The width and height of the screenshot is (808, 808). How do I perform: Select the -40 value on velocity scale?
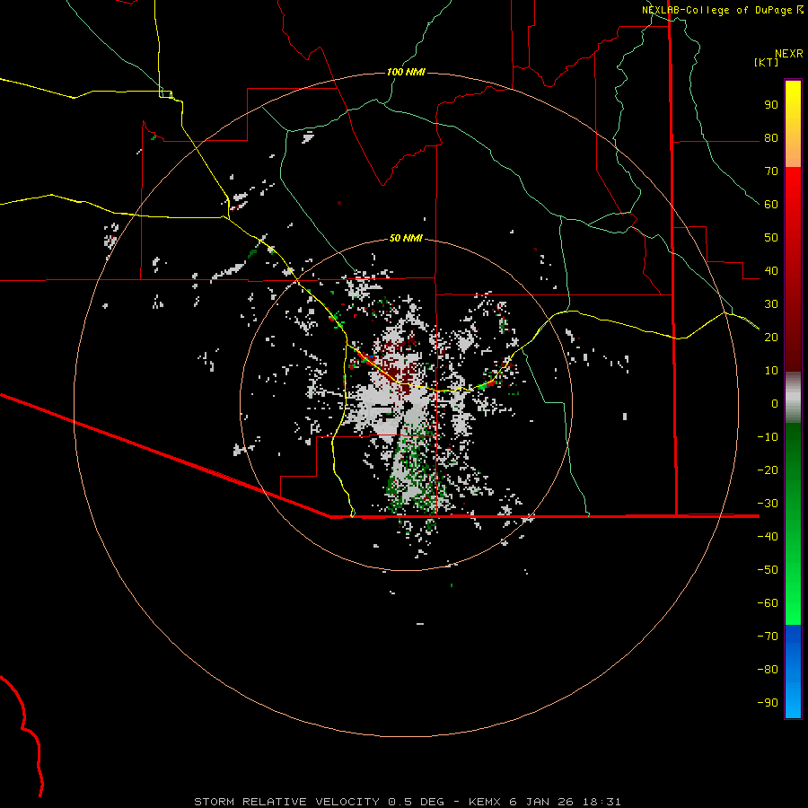coord(768,537)
